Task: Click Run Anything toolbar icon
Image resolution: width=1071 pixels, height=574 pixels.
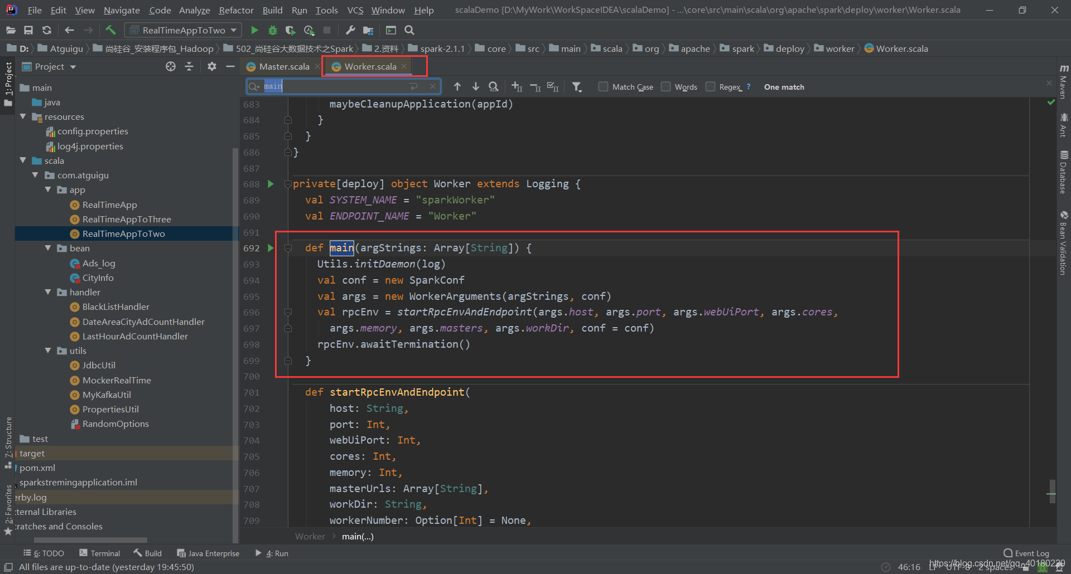Action: pos(391,30)
